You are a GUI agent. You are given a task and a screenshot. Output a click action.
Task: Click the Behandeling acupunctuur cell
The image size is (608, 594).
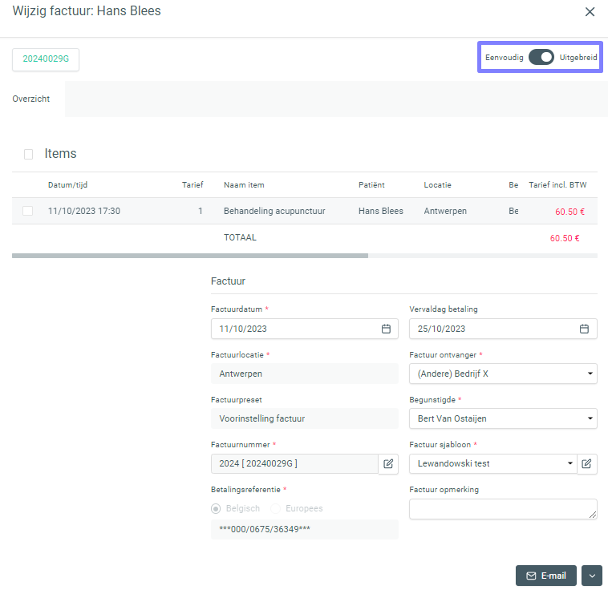pyautogui.click(x=274, y=211)
